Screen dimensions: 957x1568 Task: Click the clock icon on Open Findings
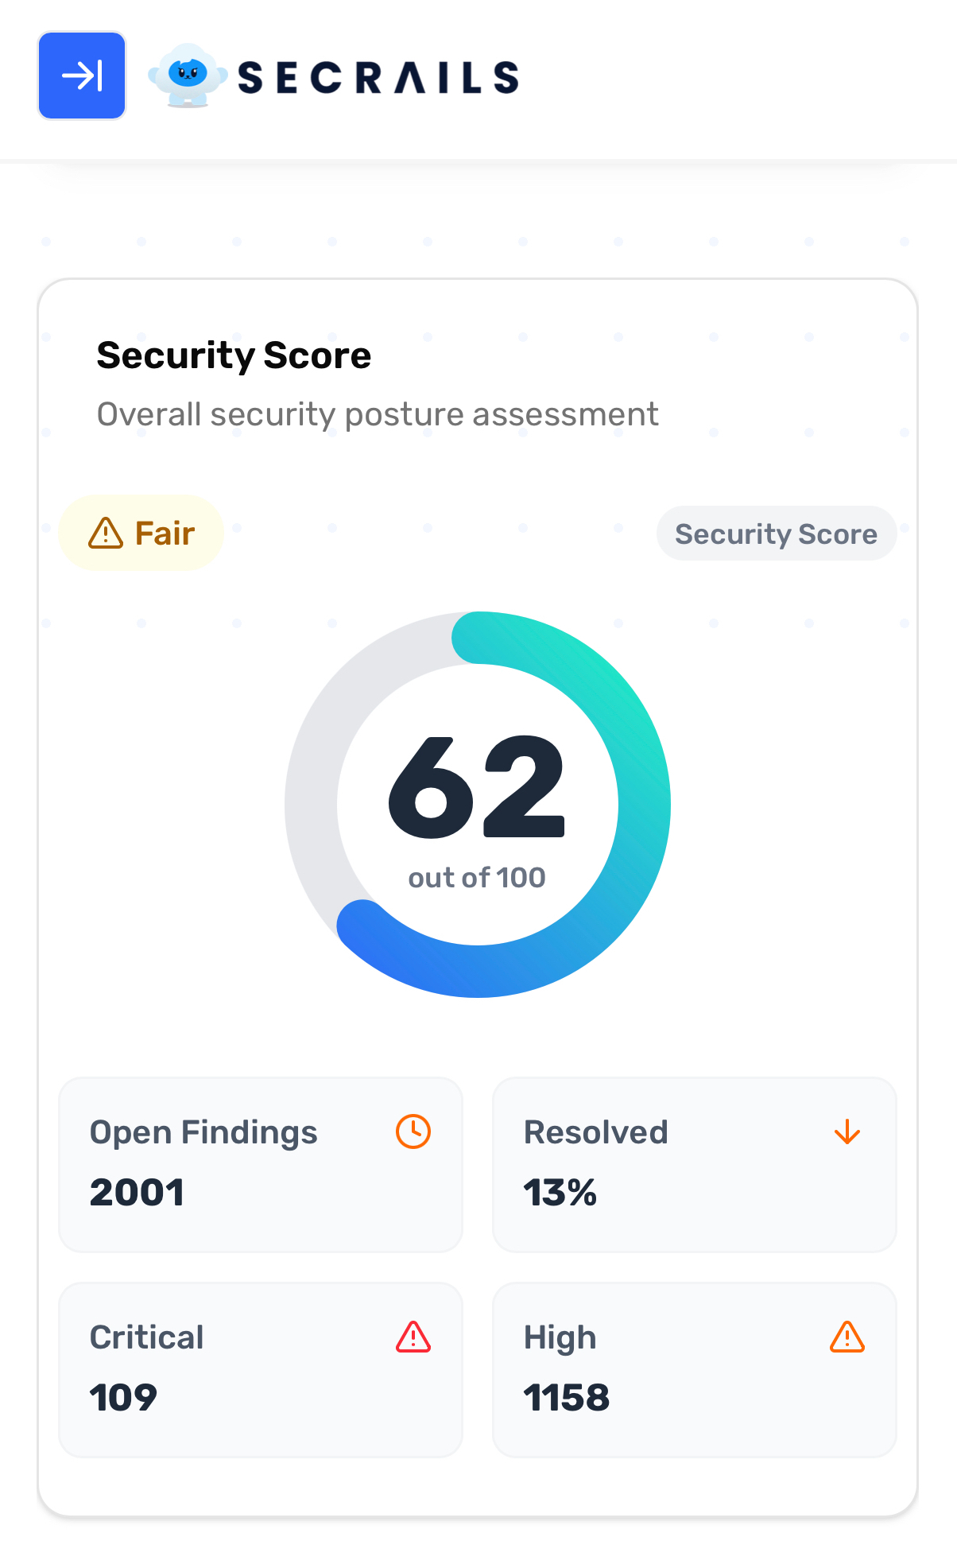point(413,1131)
